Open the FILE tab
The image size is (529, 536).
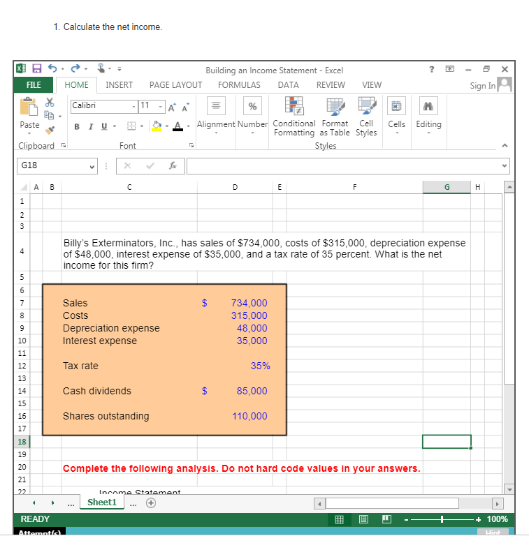point(34,85)
